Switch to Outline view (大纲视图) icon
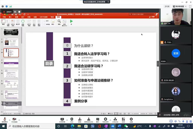 8,23
